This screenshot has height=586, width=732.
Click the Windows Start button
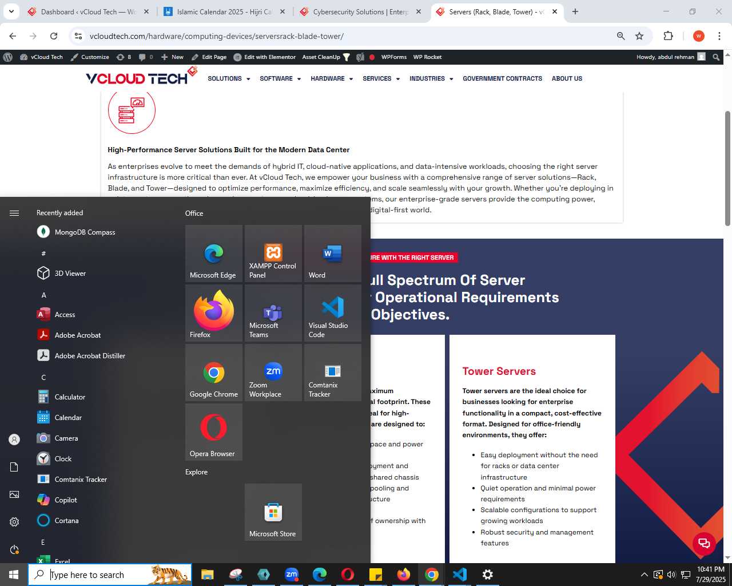14,575
